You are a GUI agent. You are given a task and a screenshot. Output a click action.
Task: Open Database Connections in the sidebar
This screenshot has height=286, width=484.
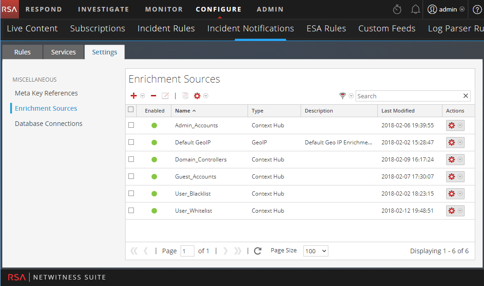click(48, 124)
